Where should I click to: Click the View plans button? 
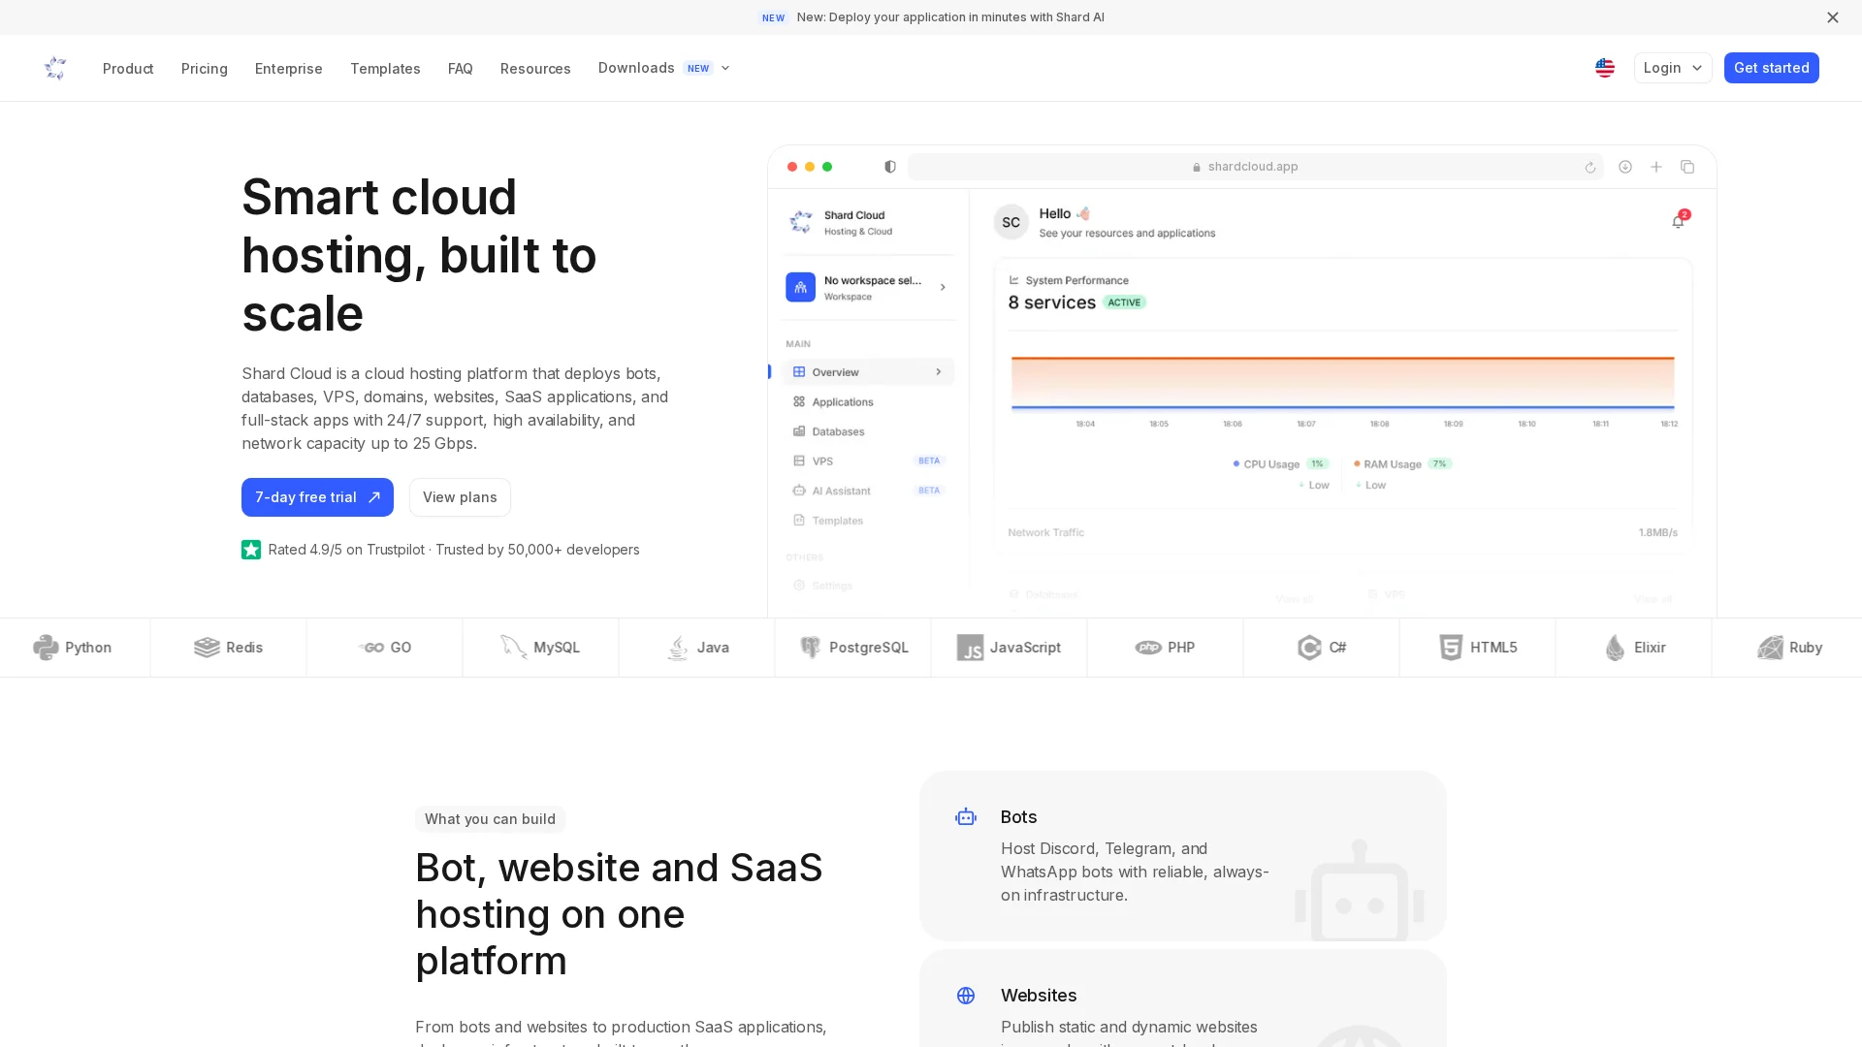click(460, 497)
